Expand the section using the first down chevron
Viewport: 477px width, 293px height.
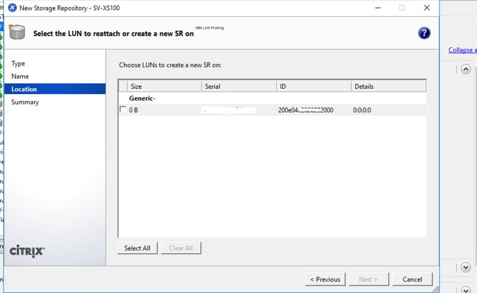[x=466, y=267]
